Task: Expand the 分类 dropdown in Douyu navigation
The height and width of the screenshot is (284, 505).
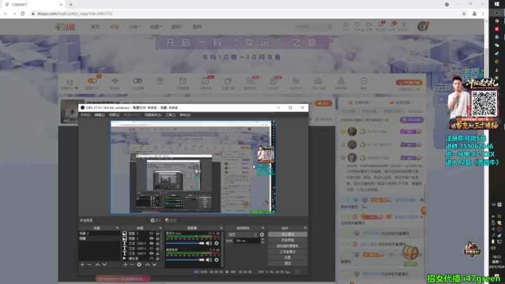Action: (134, 27)
